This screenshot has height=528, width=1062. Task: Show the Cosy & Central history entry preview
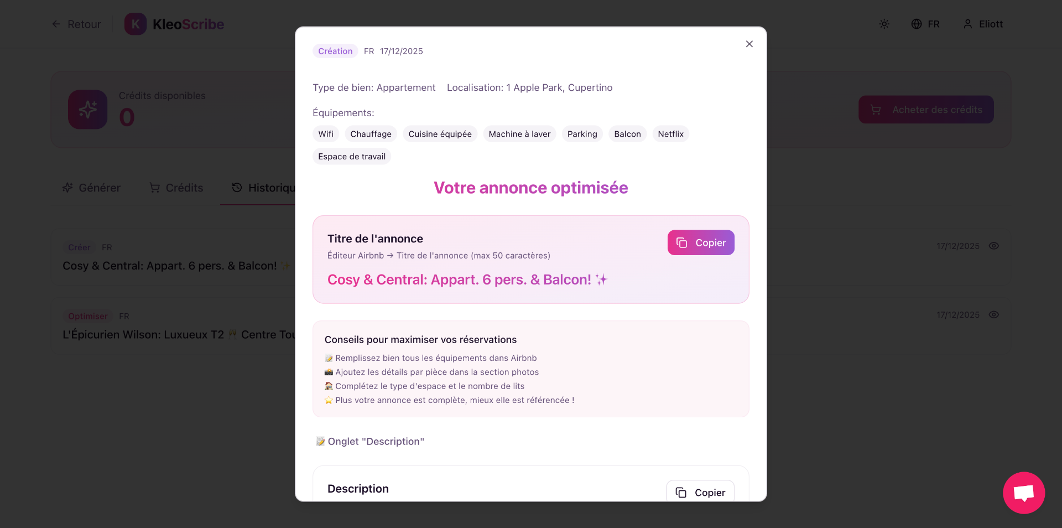coord(994,246)
